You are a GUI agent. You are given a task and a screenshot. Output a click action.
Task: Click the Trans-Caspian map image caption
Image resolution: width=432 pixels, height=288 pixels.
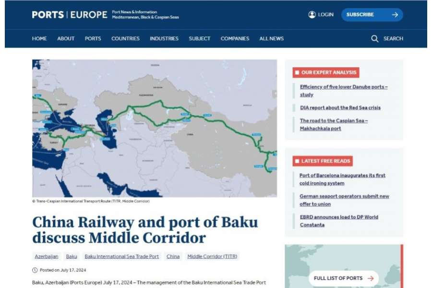pyautogui.click(x=91, y=201)
